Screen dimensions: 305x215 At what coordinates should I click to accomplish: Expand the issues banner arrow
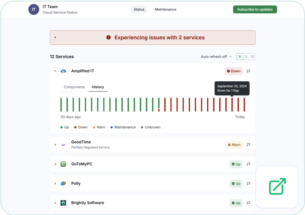(x=55, y=37)
